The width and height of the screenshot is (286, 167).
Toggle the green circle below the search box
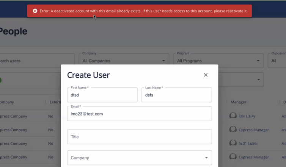coord(0,80)
